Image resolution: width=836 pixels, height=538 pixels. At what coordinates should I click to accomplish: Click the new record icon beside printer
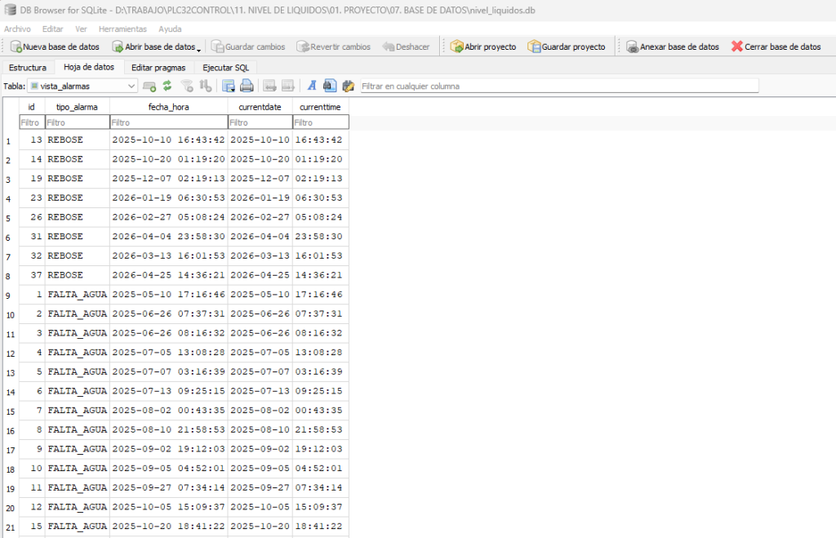269,86
